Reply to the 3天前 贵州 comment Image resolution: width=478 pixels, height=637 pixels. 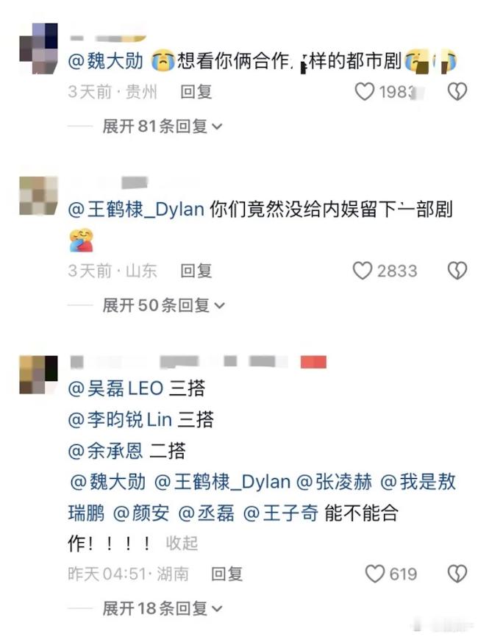(196, 92)
